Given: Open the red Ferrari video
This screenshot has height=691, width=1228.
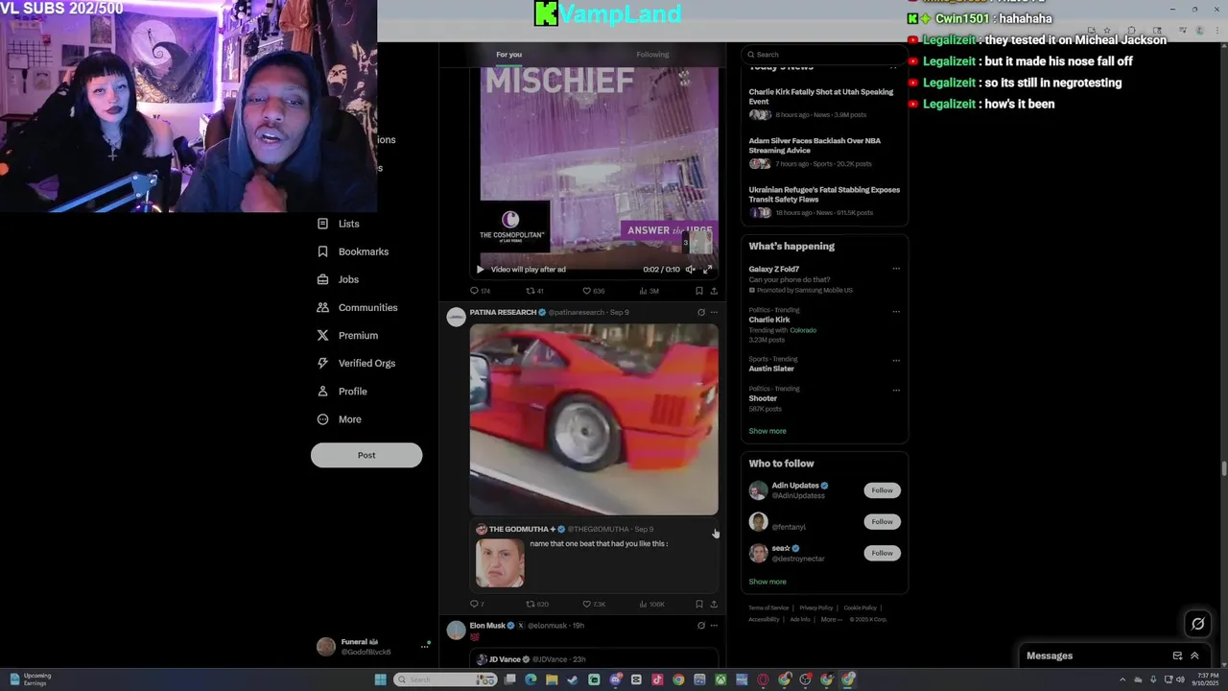Looking at the screenshot, I should [594, 418].
